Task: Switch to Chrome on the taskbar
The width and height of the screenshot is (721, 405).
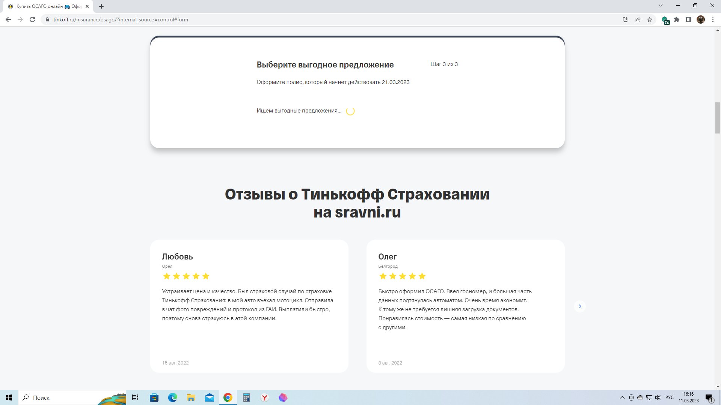Action: pos(228,397)
